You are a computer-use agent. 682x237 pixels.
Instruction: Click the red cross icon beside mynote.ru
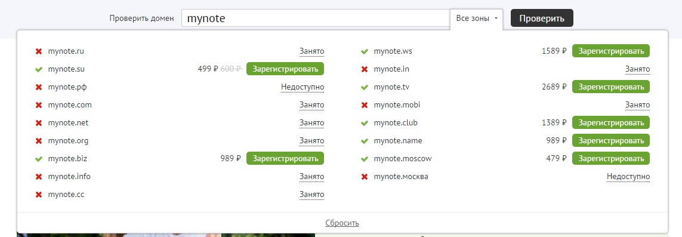pos(39,51)
